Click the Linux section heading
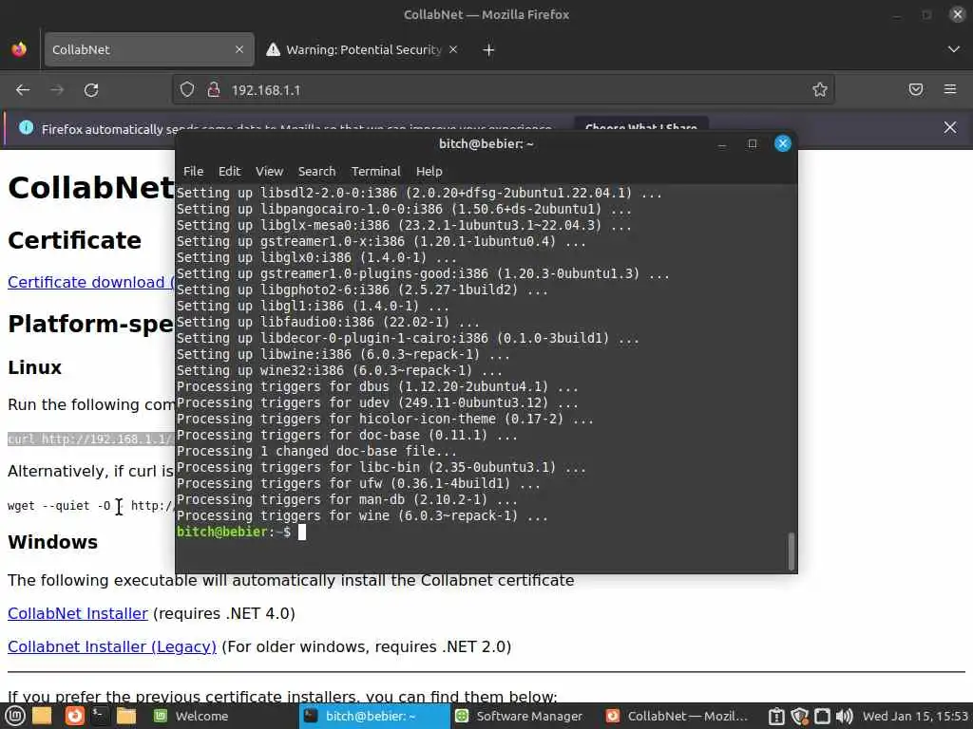The width and height of the screenshot is (973, 729). 35,367
